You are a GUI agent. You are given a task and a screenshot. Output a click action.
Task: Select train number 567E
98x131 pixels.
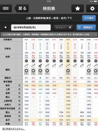[x=68, y=40]
